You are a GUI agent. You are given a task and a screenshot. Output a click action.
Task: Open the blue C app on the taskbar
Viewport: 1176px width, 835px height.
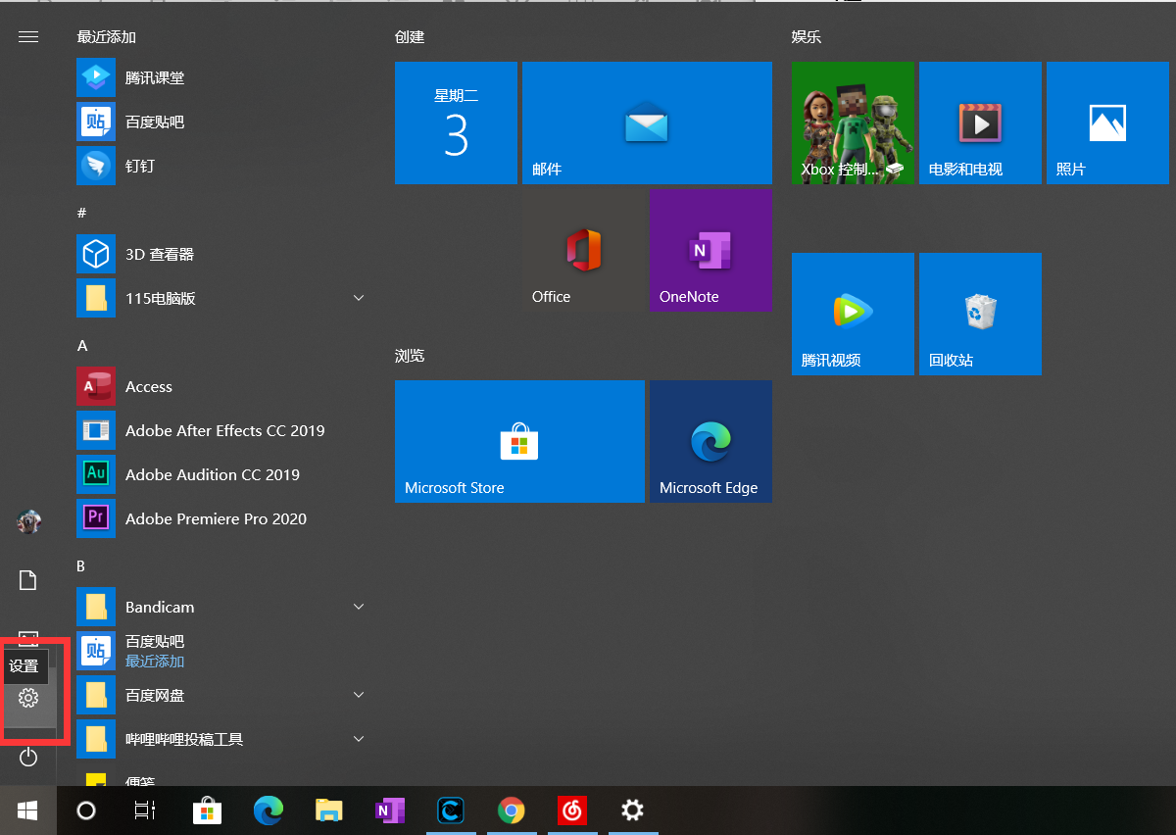click(451, 810)
